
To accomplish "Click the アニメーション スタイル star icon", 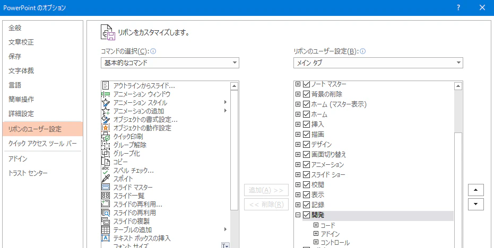I will pos(106,103).
